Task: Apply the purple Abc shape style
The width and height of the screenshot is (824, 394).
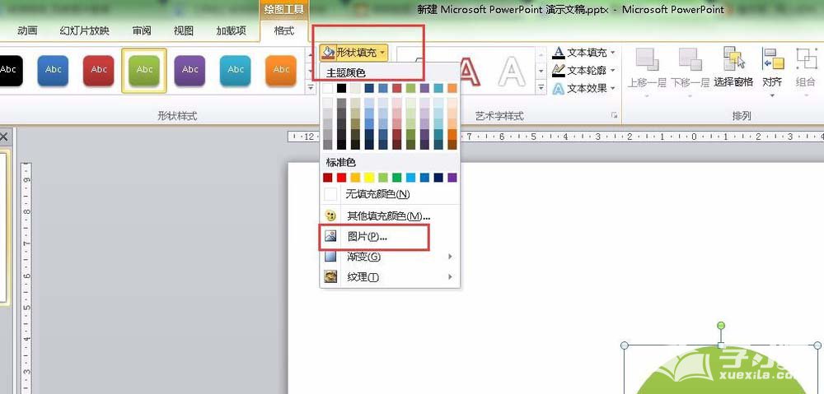Action: (190, 70)
